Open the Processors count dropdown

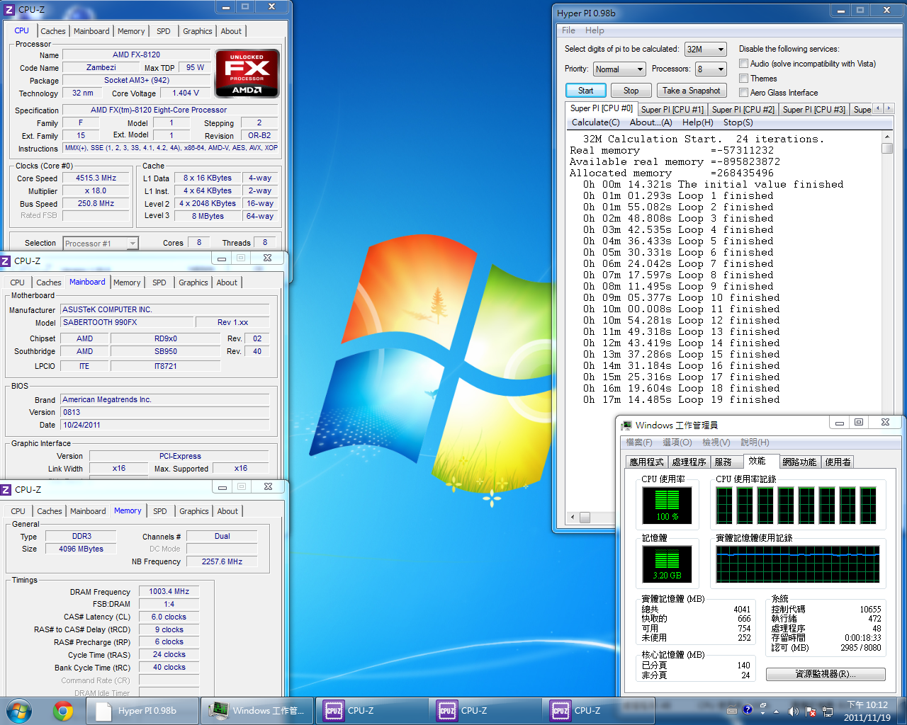(x=711, y=69)
